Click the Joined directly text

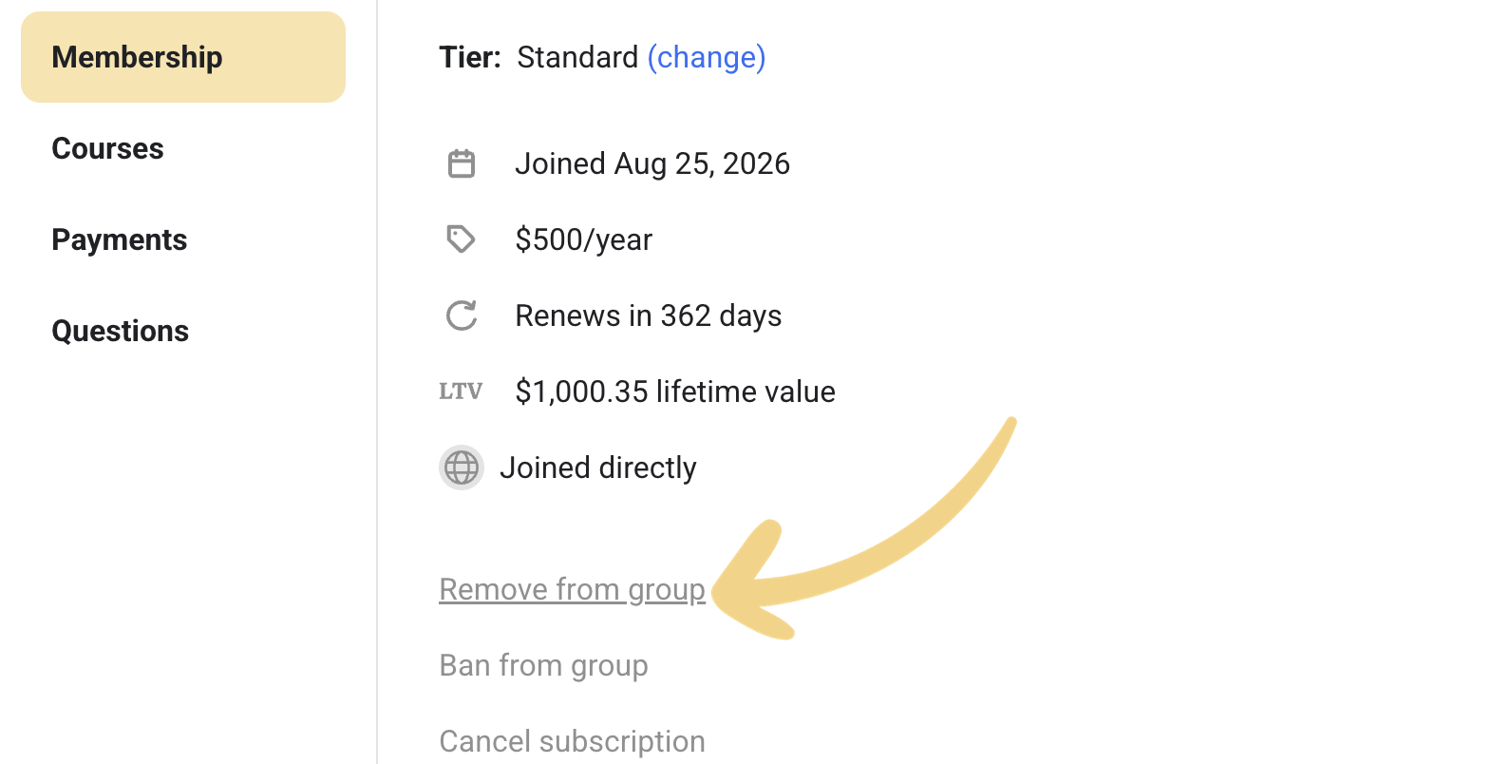598,468
